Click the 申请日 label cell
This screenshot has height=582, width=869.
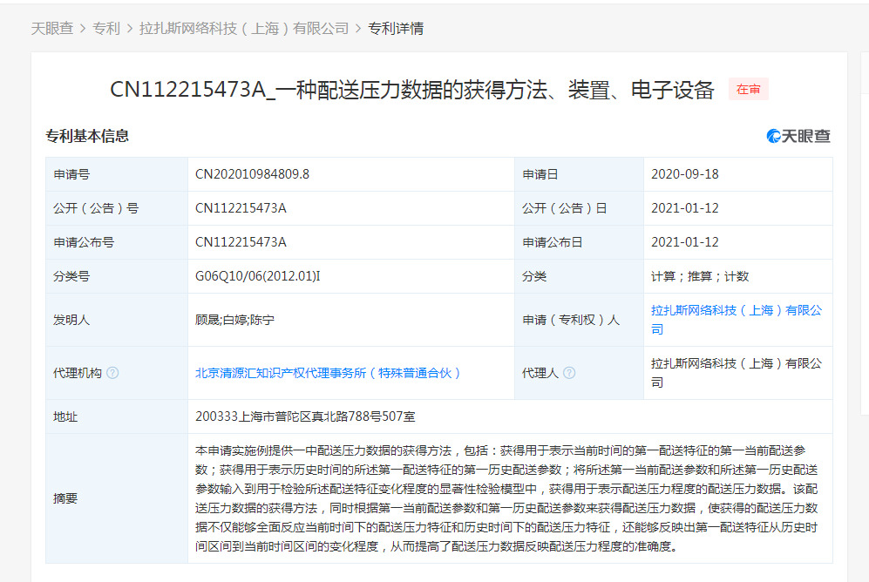(x=579, y=174)
